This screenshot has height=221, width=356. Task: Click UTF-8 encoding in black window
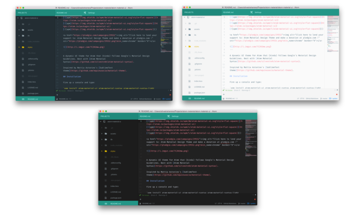[220, 203]
